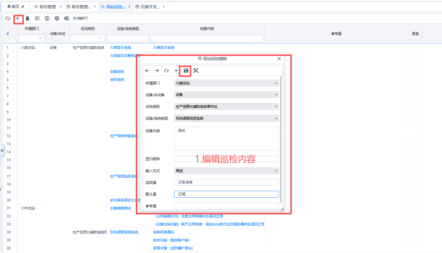This screenshot has height=253, width=442.
Task: Expand the 输入方式 dropdown showing 单选
Action: coord(226,171)
